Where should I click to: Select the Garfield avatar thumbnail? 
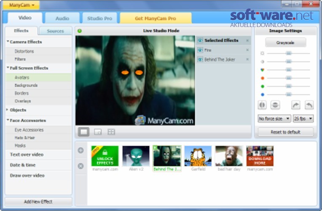coord(198,156)
